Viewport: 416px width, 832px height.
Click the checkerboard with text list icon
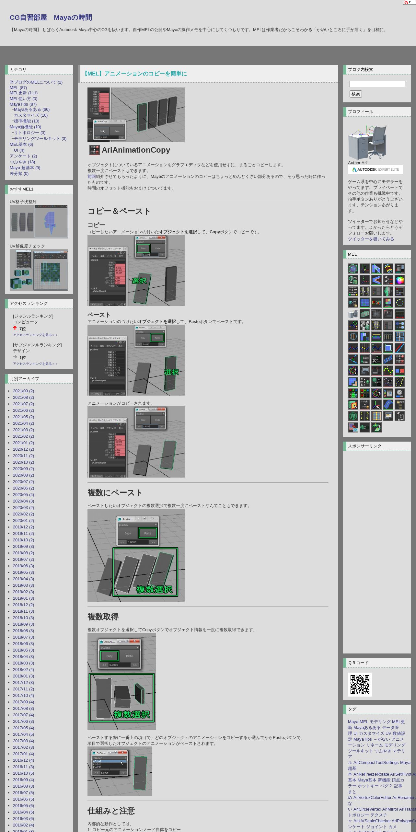[376, 359]
